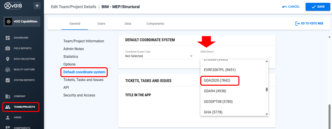Jump to Team/Project Information section

[x=84, y=41]
